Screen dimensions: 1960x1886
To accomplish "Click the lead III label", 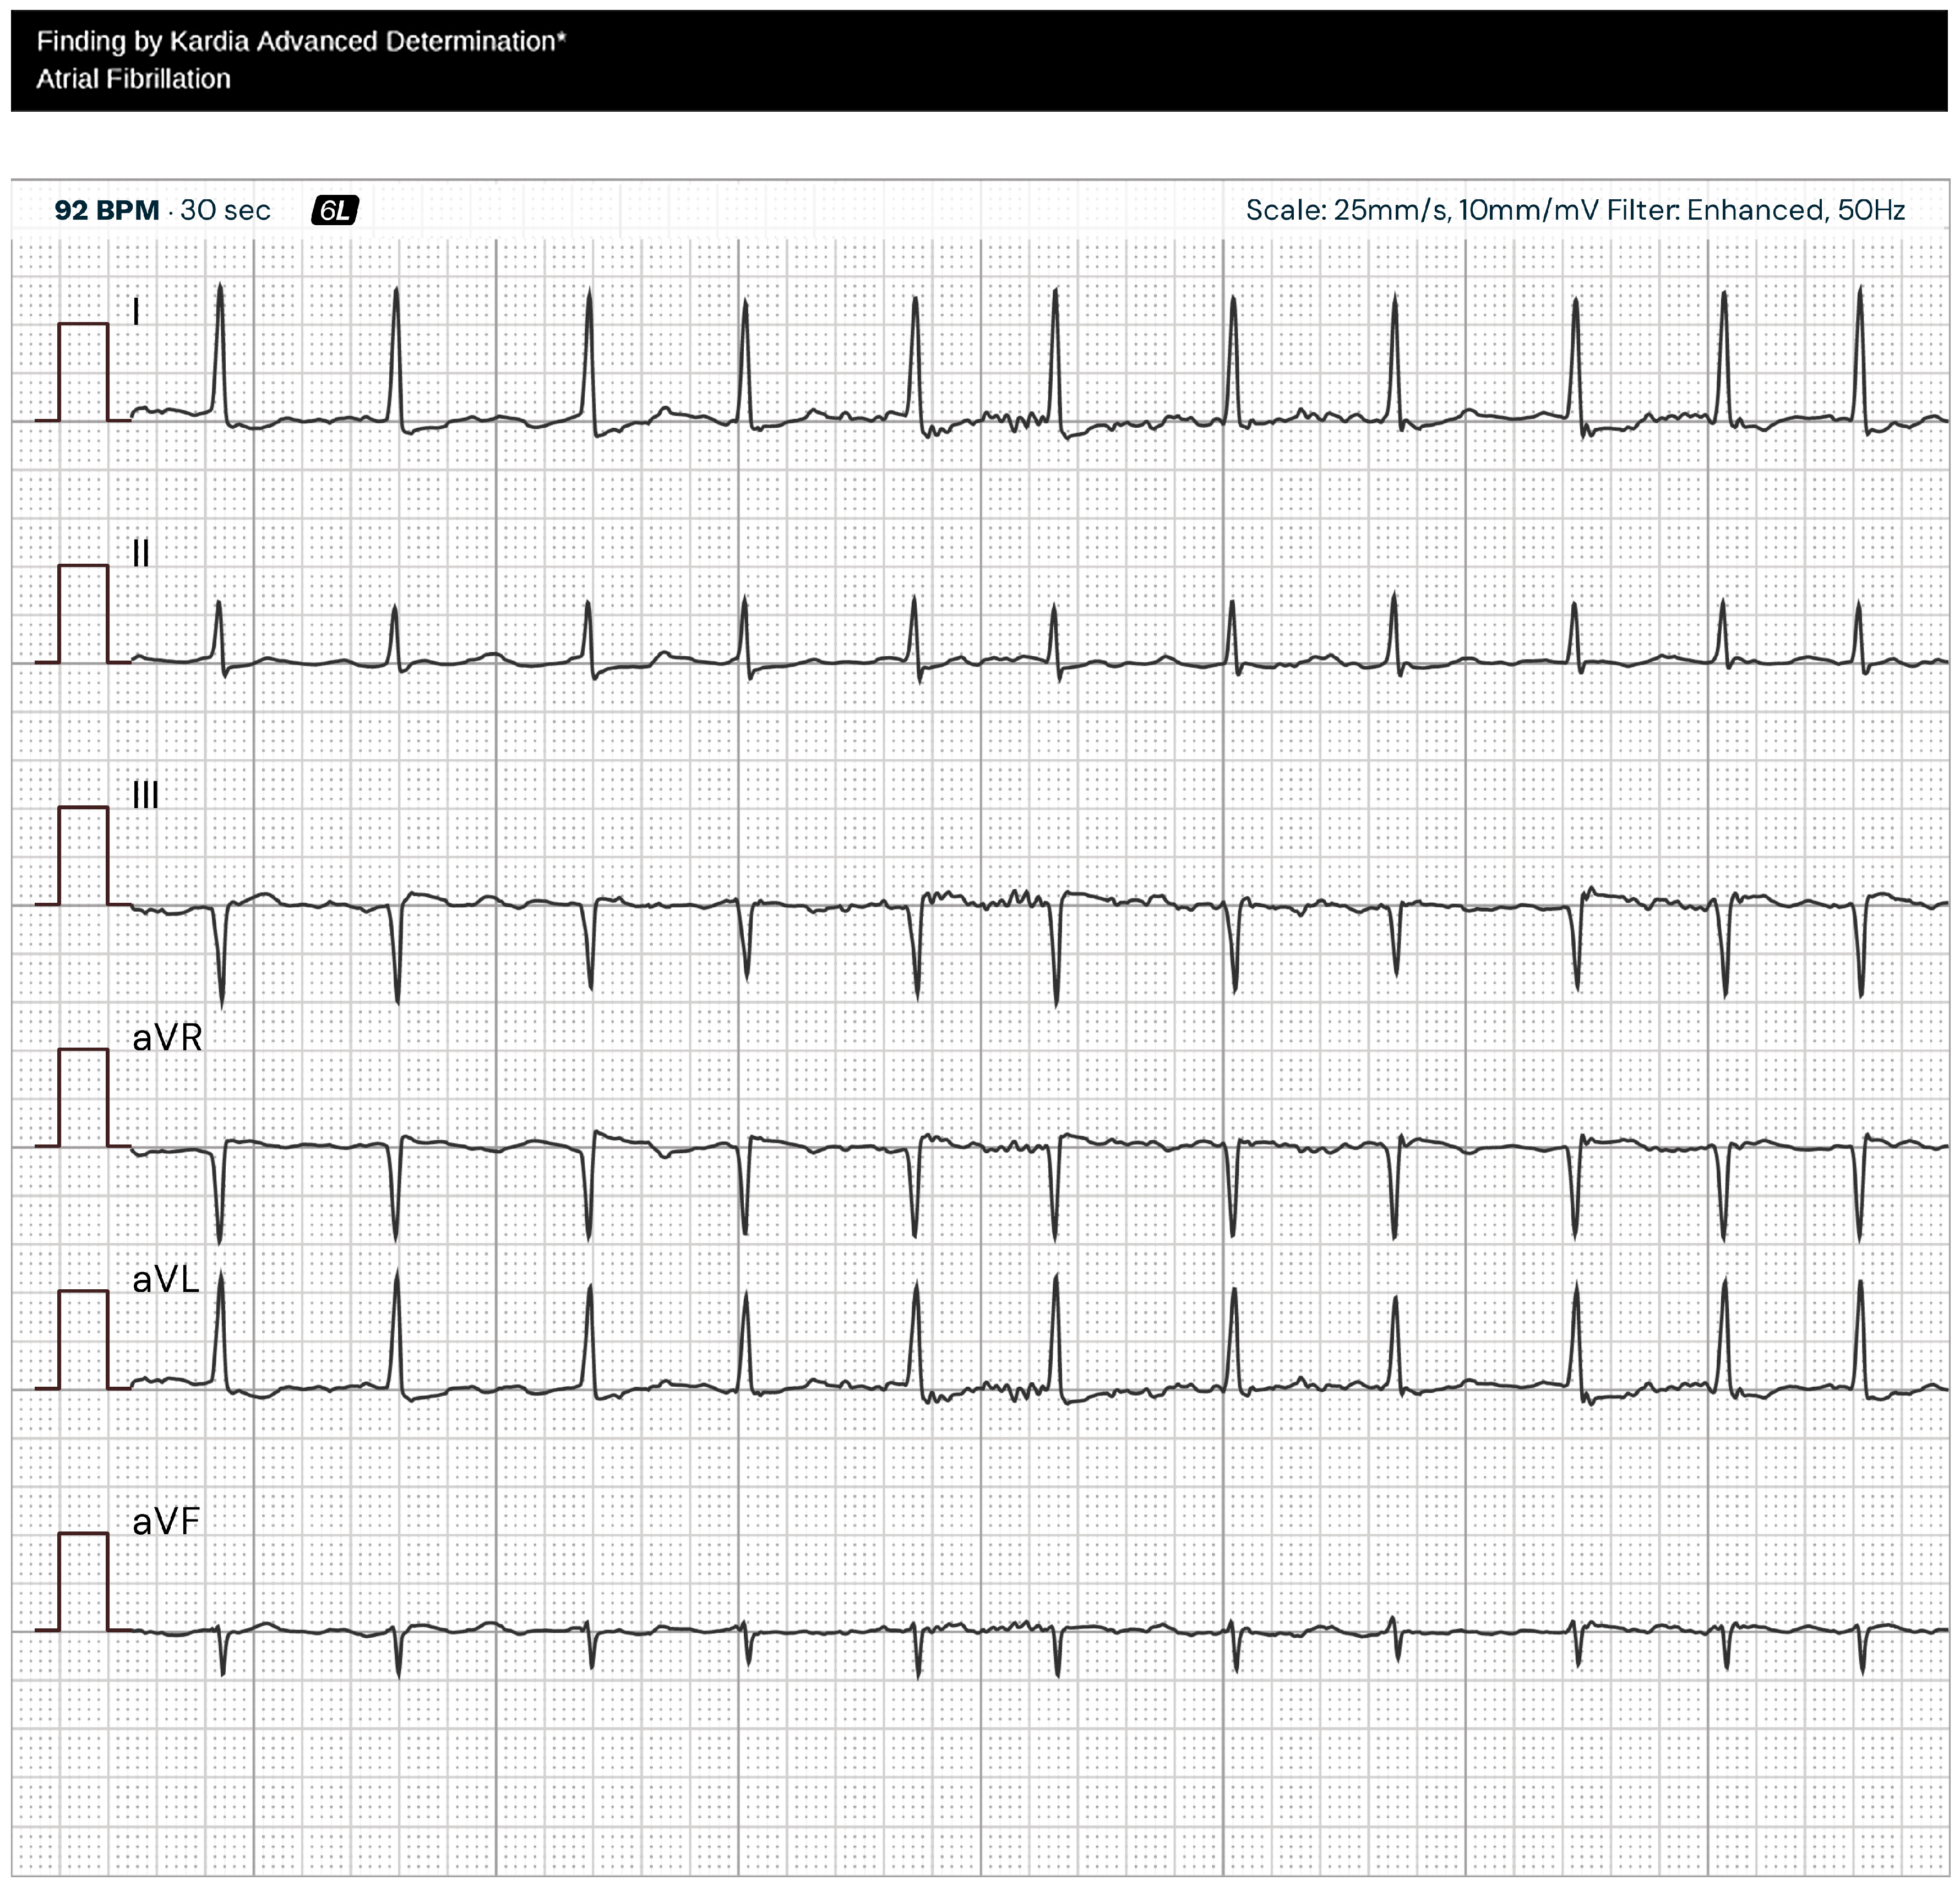I will [146, 796].
